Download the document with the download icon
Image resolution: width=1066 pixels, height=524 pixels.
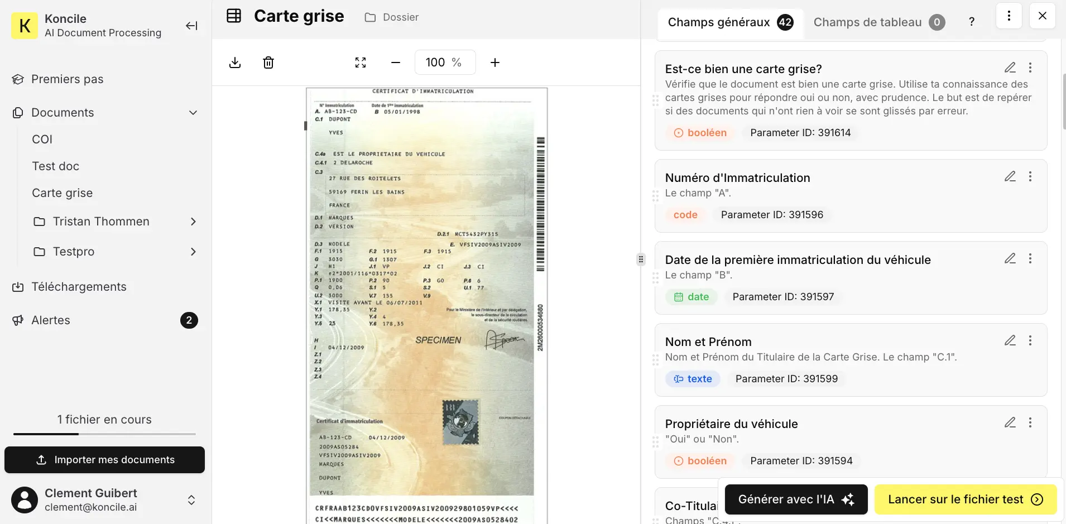tap(235, 63)
